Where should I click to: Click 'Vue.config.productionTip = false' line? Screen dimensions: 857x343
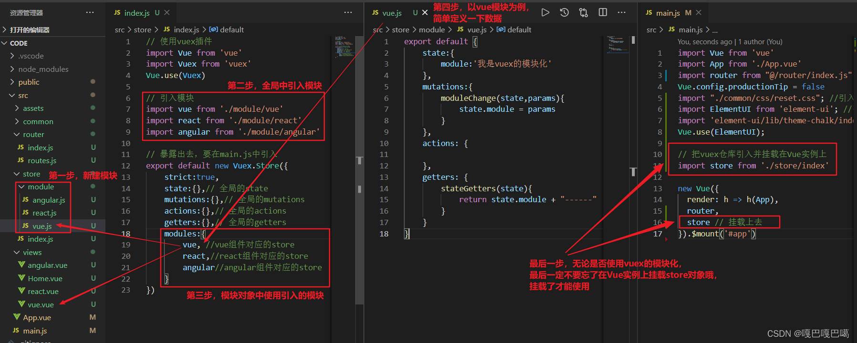tap(751, 87)
